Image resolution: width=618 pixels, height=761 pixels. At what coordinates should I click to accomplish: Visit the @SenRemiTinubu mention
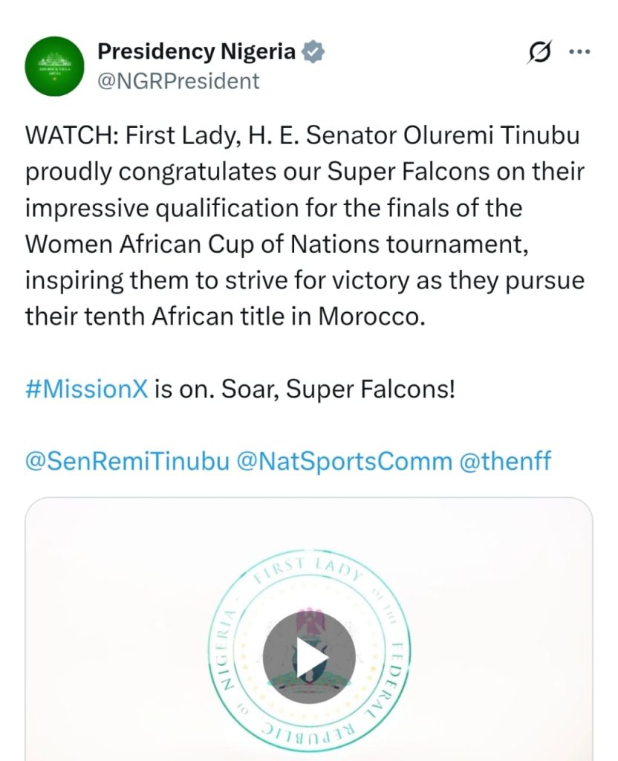(x=127, y=461)
